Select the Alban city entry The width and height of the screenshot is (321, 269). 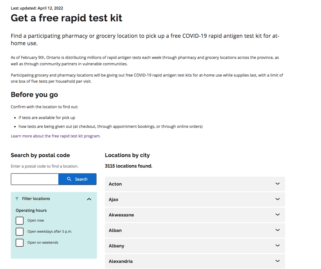(x=195, y=230)
